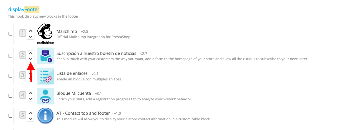Click the Mailchimp monkey logo icon

pyautogui.click(x=46, y=33)
